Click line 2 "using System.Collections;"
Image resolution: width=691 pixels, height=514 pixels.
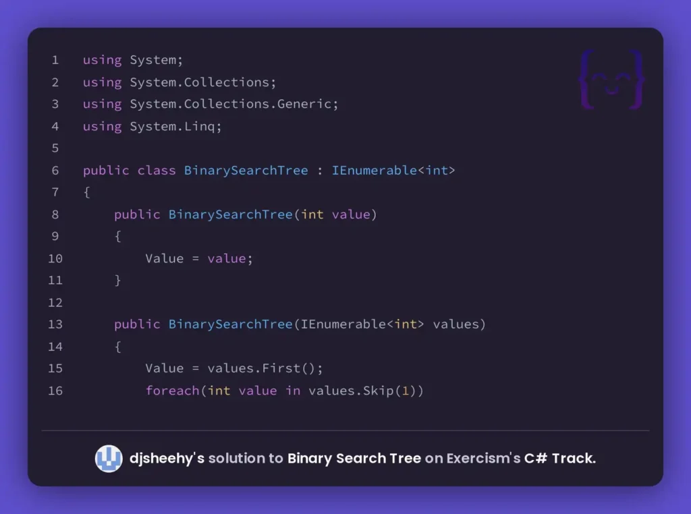pyautogui.click(x=179, y=82)
